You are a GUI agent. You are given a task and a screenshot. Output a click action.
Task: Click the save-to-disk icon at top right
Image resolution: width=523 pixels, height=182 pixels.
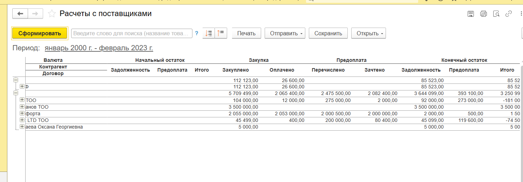tap(471, 14)
